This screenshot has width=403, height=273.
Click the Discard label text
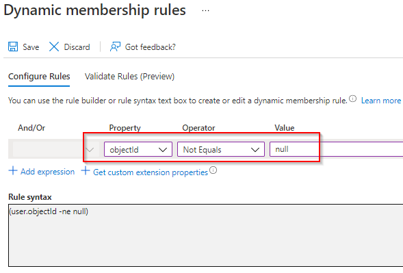pyautogui.click(x=77, y=47)
